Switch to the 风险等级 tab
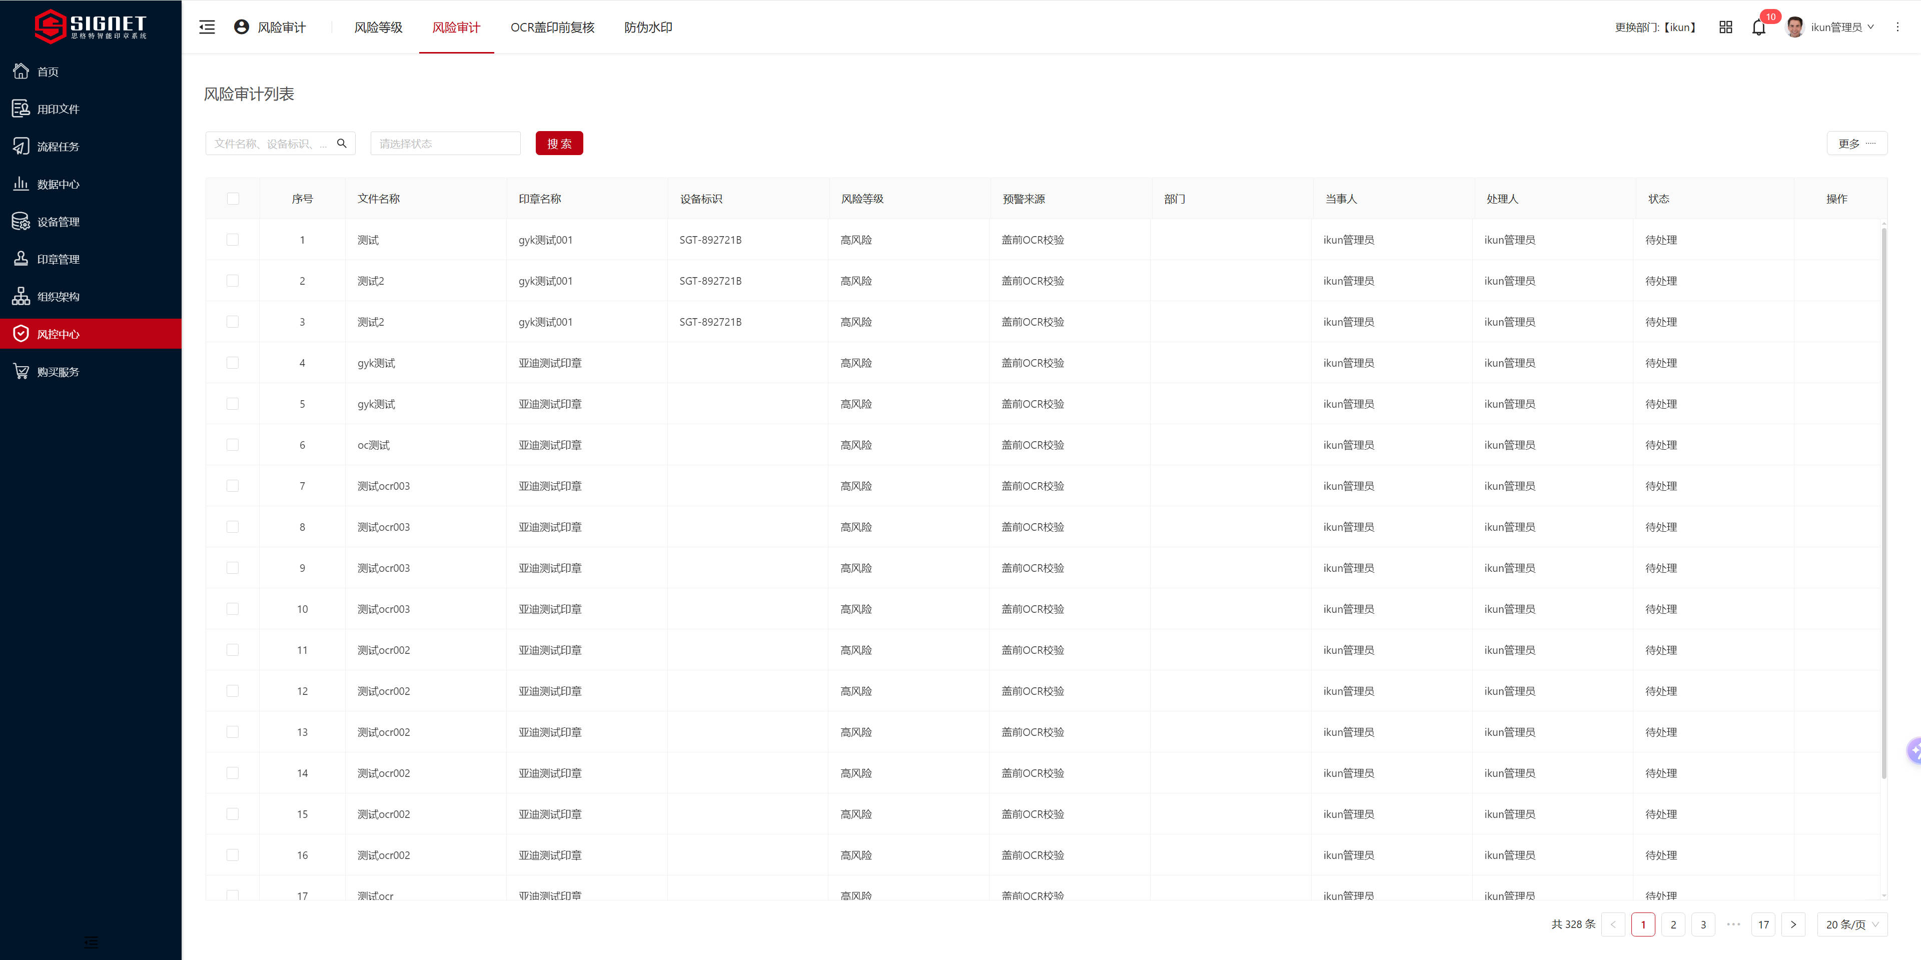 click(x=378, y=28)
